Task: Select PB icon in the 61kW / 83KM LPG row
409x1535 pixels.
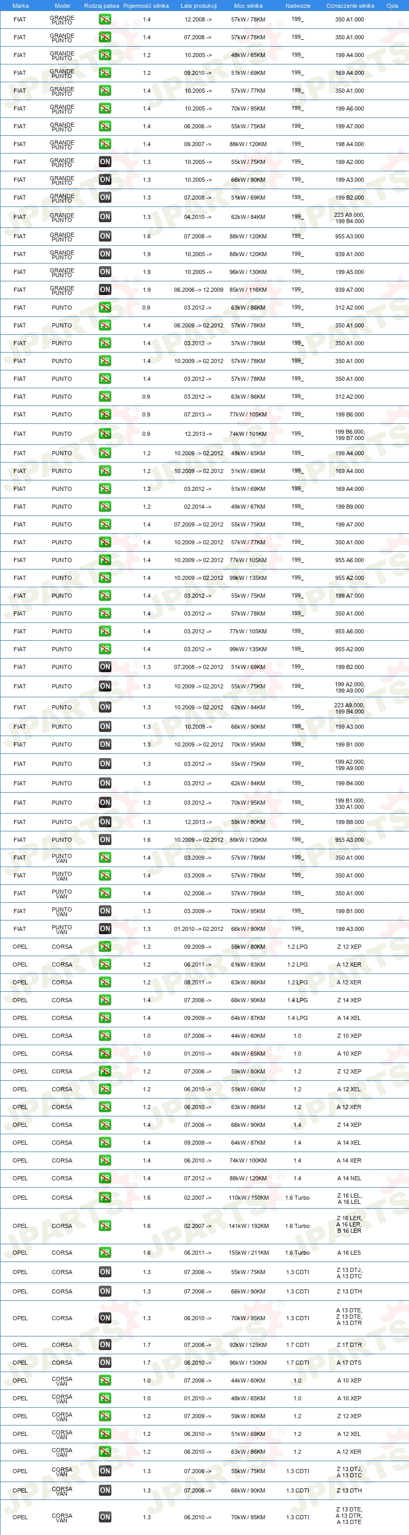Action: tap(105, 964)
